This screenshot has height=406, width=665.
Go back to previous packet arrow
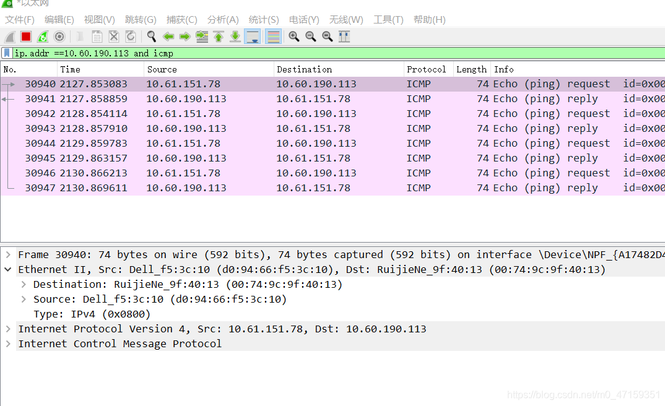(x=168, y=37)
